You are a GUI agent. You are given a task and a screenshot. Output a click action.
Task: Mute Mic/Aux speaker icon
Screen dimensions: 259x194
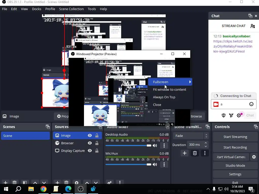[x=155, y=164]
